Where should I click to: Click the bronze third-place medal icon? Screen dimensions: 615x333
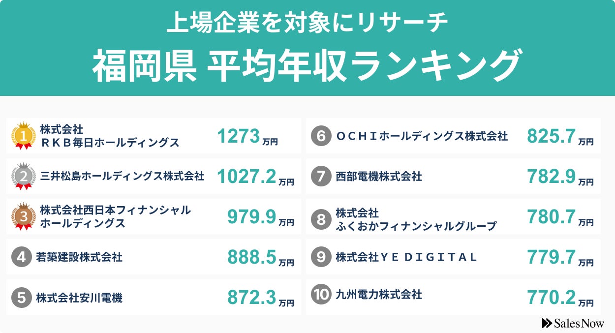click(x=23, y=216)
